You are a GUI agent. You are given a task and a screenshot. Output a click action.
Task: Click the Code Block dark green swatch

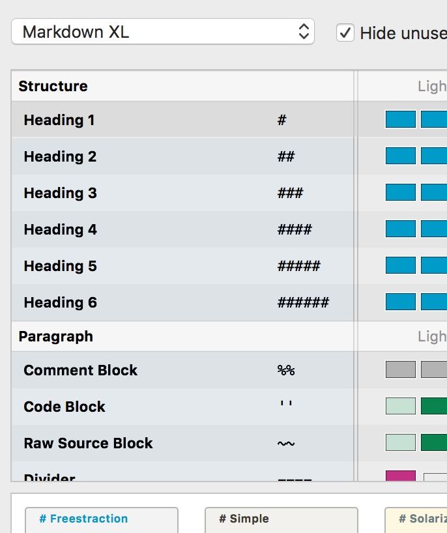pos(434,406)
